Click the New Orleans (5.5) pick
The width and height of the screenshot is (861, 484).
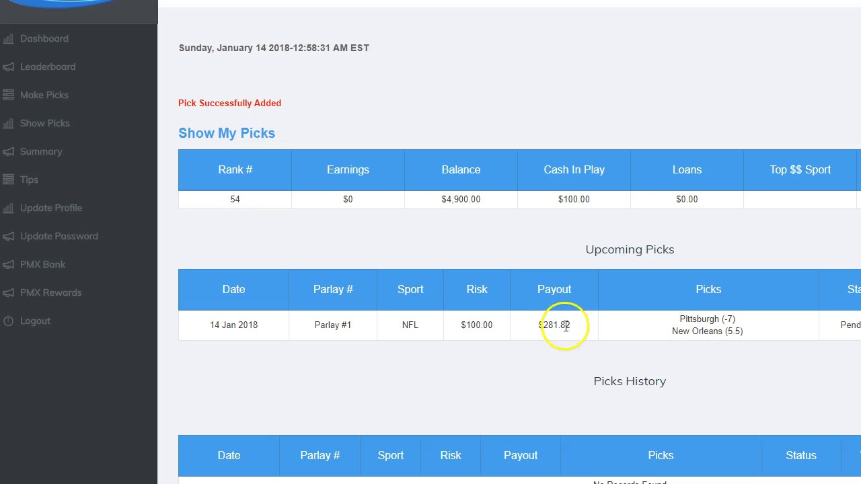708,331
